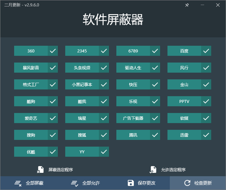This screenshot has width=226, height=190.
Task: Select the 格式工厂 label button
Action: coord(31,84)
